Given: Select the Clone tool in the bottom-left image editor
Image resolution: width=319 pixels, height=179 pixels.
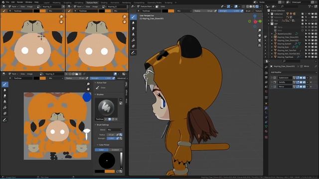Looking at the screenshot, I should click(5, 101).
